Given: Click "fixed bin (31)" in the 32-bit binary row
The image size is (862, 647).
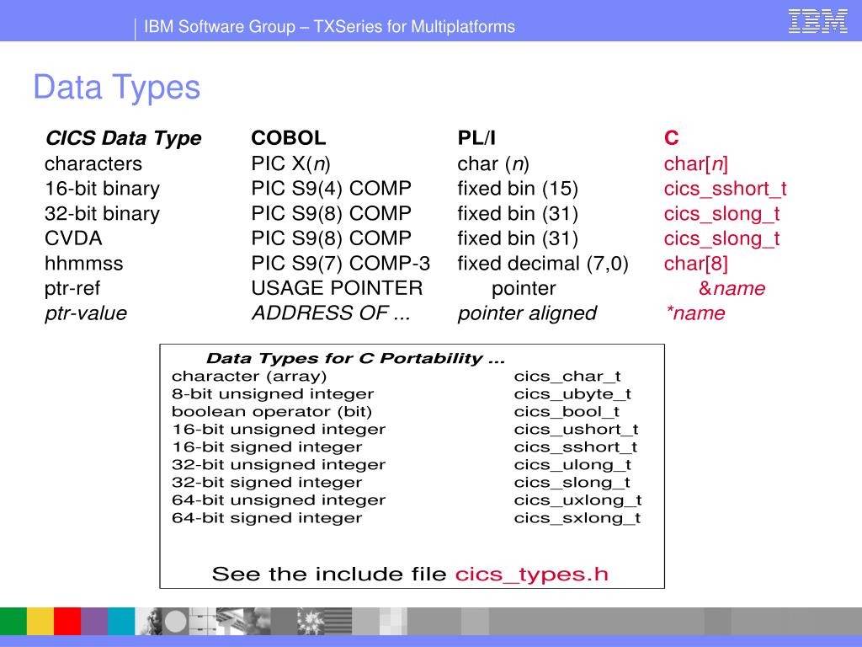Looking at the screenshot, I should (x=518, y=213).
